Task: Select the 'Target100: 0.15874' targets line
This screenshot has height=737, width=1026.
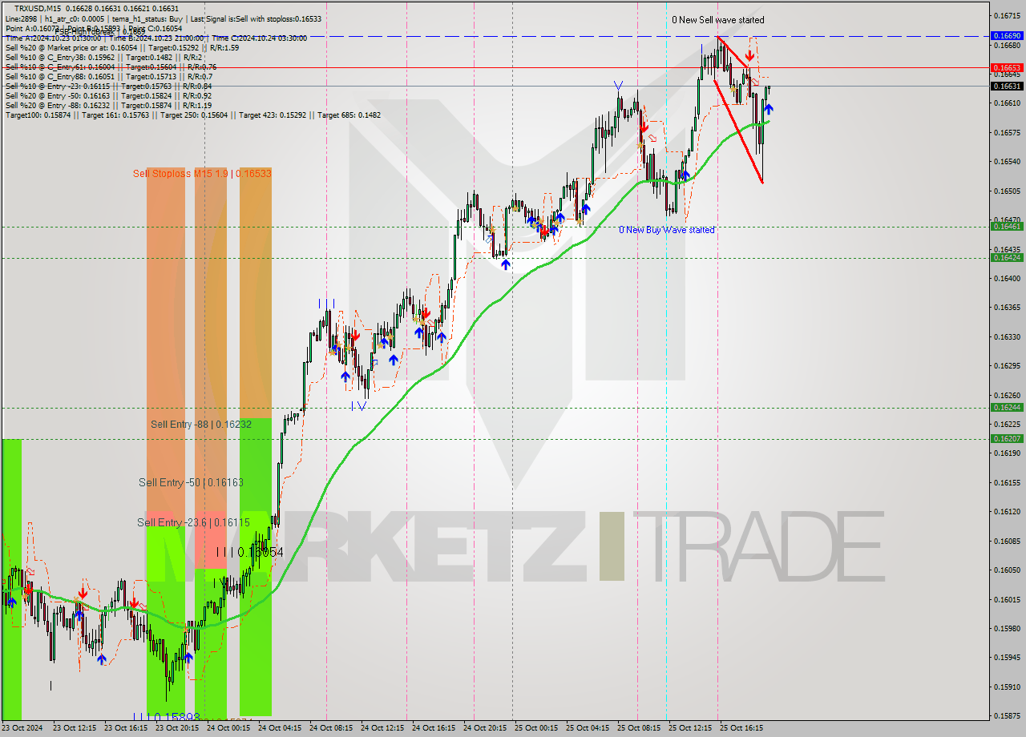Action: pos(193,115)
